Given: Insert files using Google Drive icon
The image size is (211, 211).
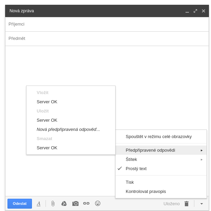Looking at the screenshot, I should 64,204.
